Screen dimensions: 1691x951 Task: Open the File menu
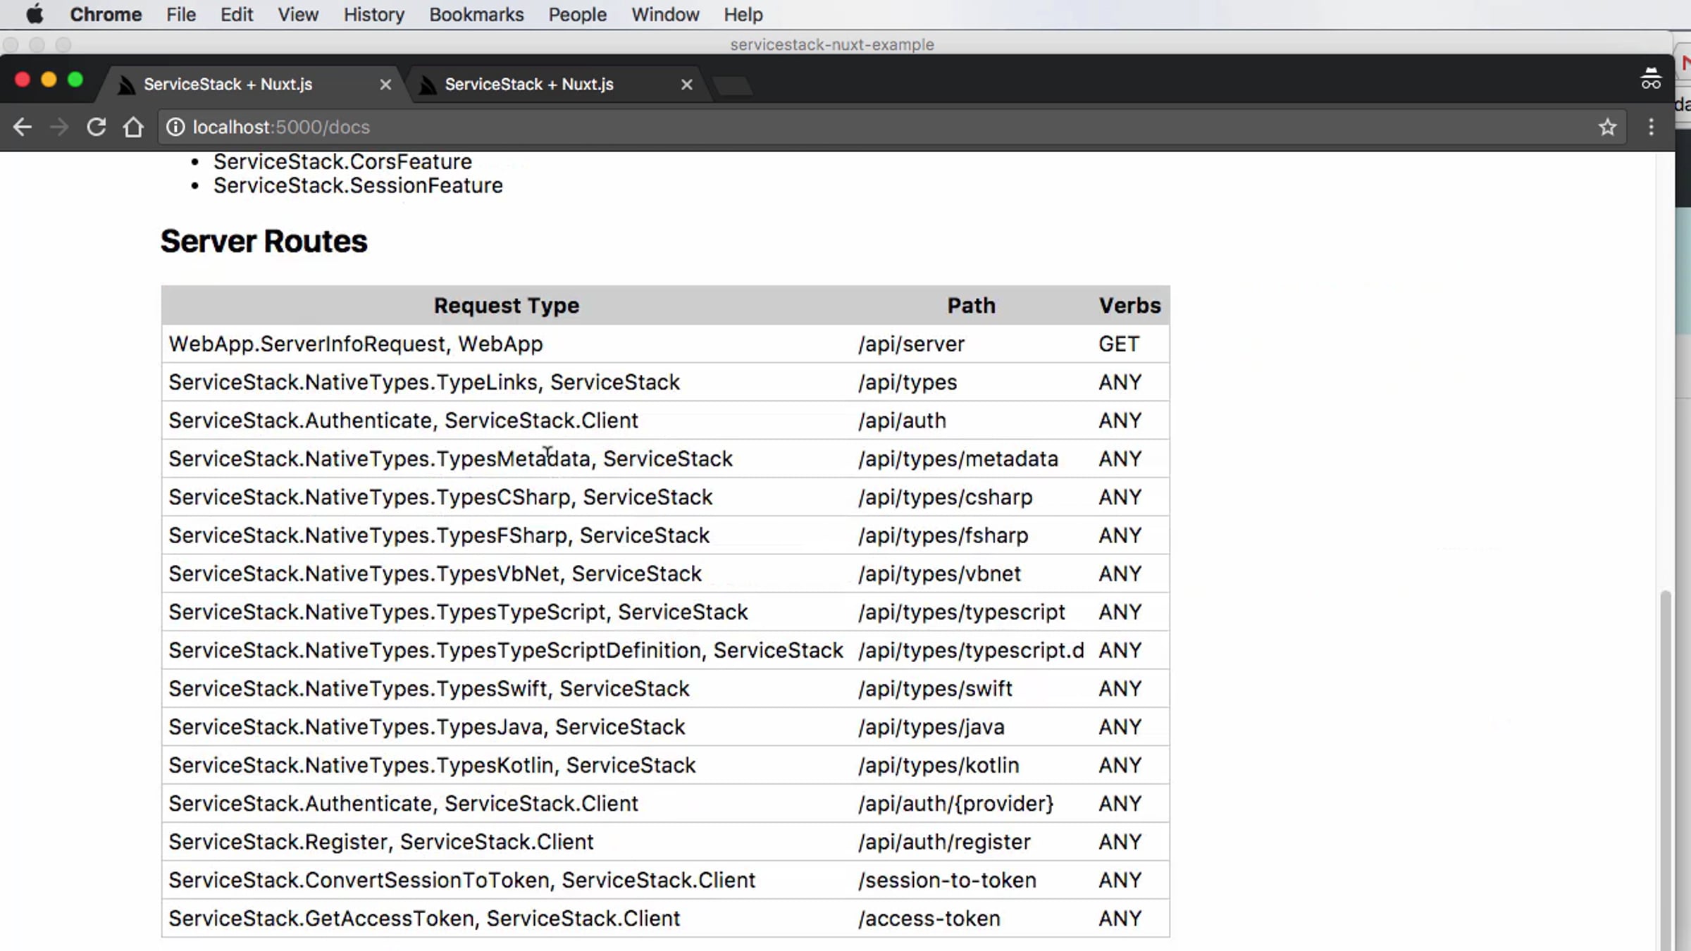pyautogui.click(x=181, y=14)
